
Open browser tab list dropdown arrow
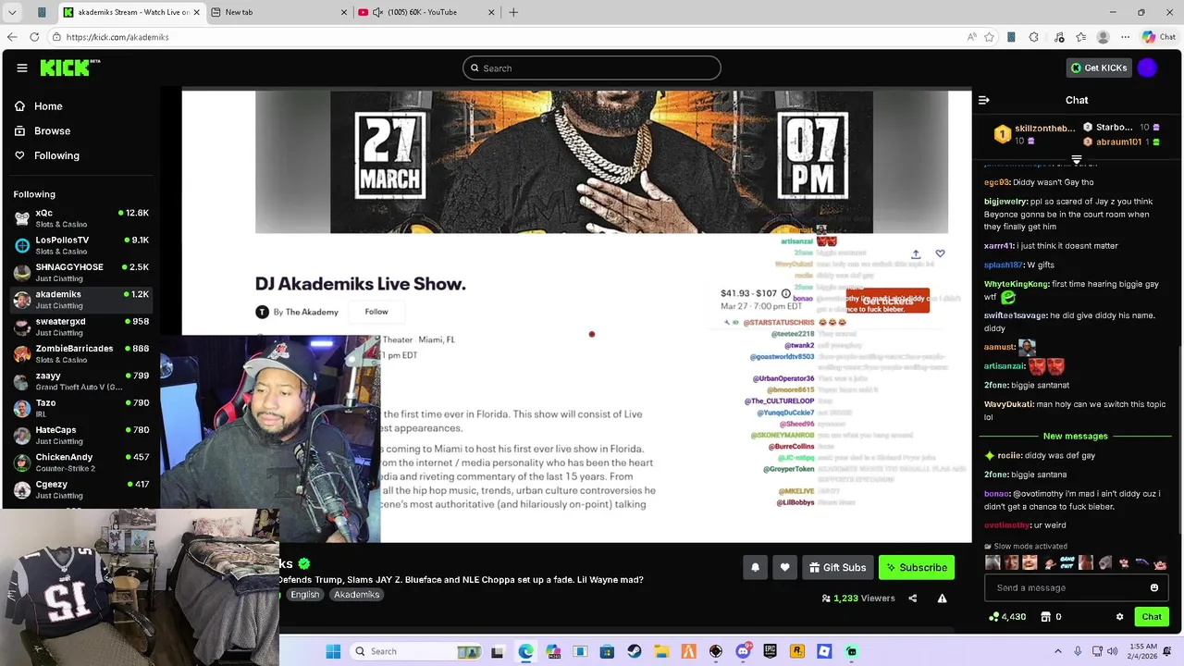12,12
